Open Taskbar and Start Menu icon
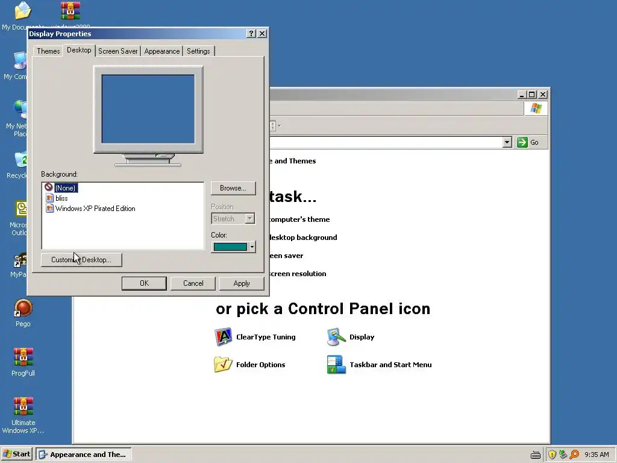This screenshot has width=617, height=463. [x=336, y=364]
